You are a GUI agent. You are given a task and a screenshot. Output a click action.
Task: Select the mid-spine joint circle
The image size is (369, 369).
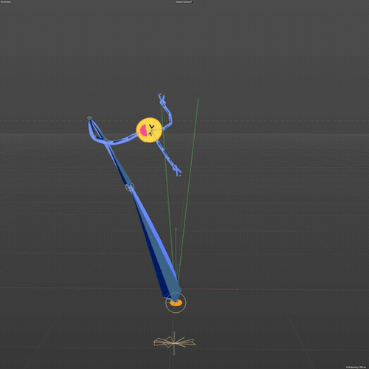(130, 187)
